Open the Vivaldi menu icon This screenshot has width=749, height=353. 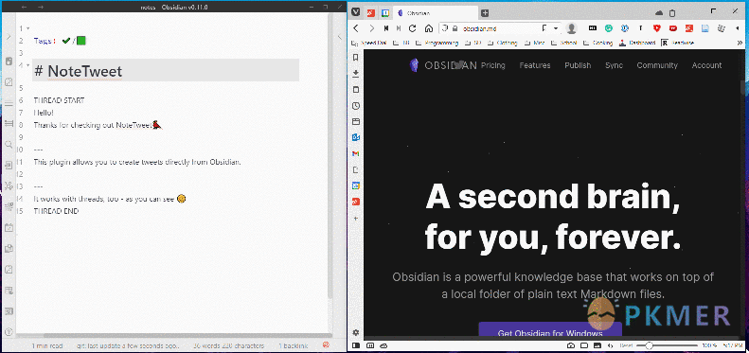point(356,13)
